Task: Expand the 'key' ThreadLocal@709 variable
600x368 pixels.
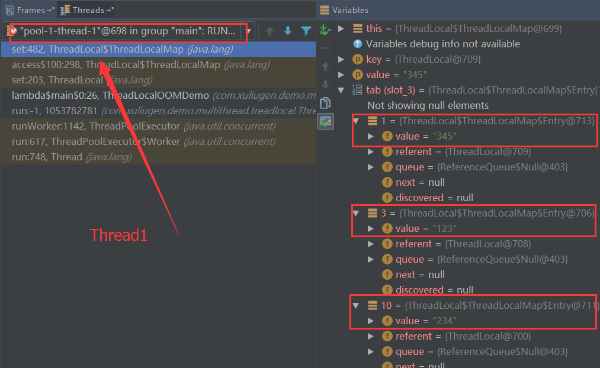Action: (x=341, y=59)
